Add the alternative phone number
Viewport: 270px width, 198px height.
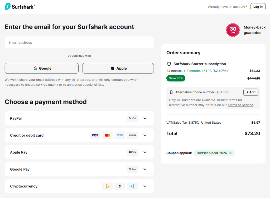tap(251, 92)
